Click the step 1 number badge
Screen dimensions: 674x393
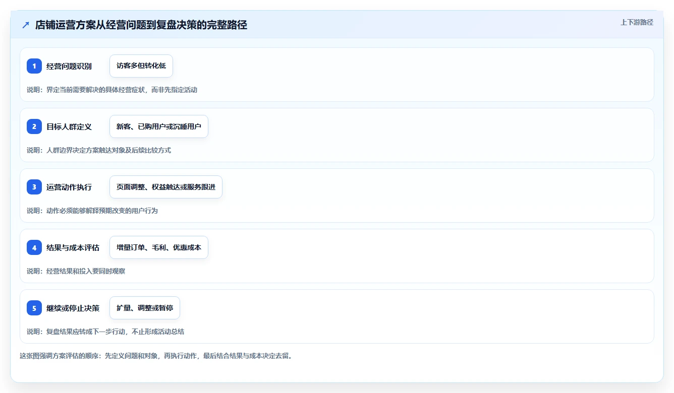coord(34,66)
